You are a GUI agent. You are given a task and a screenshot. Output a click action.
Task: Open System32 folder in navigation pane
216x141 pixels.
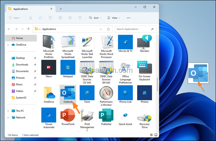22,98
